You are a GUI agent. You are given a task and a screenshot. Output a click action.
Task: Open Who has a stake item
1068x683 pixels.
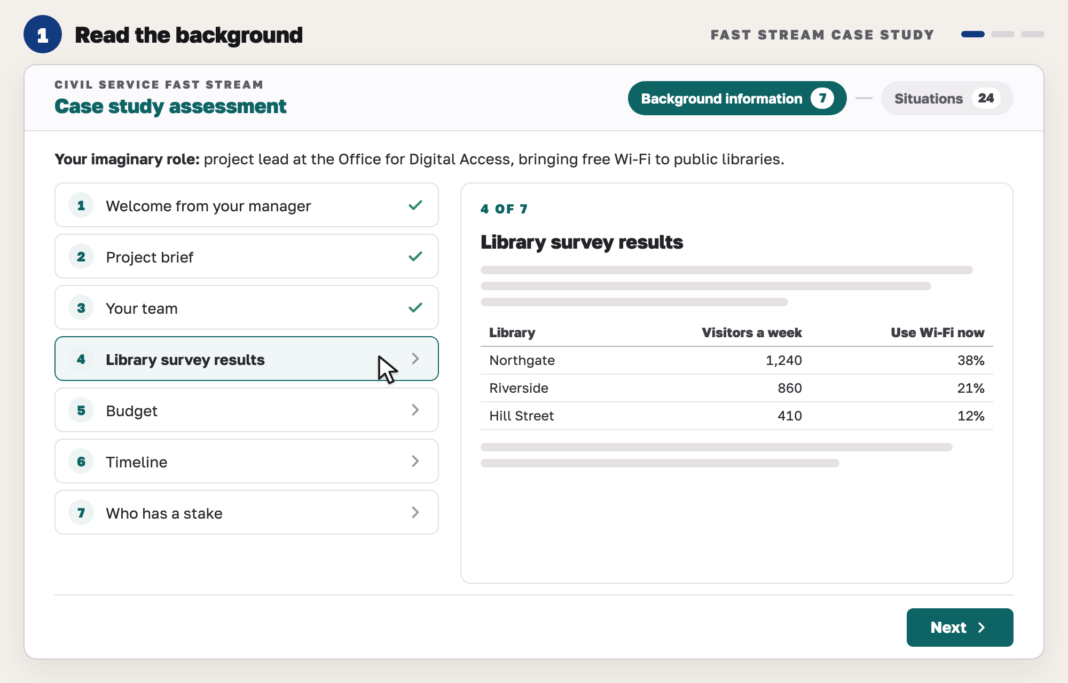click(x=246, y=513)
